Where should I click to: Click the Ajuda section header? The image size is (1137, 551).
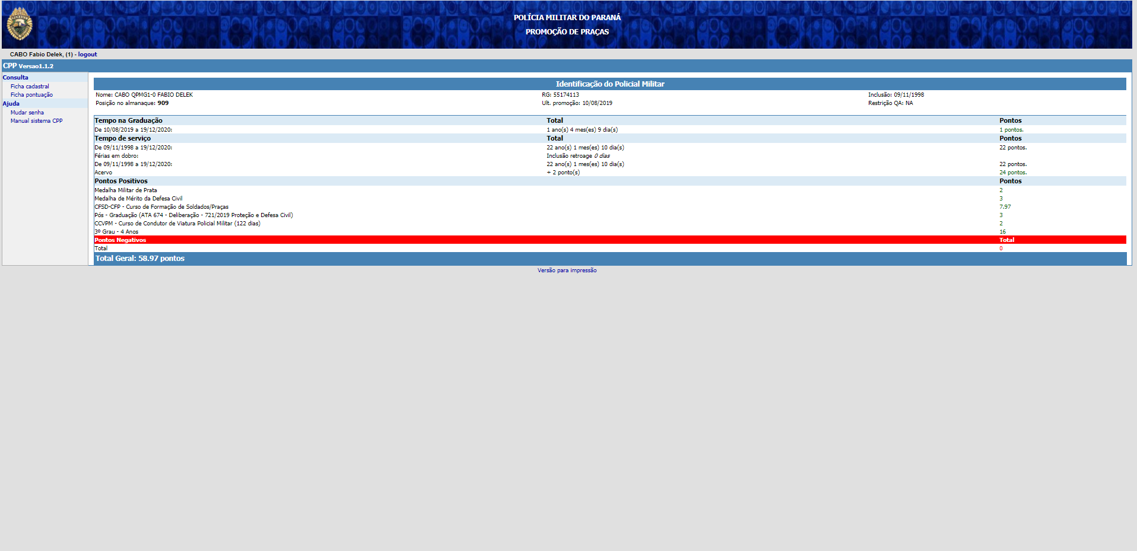click(11, 104)
